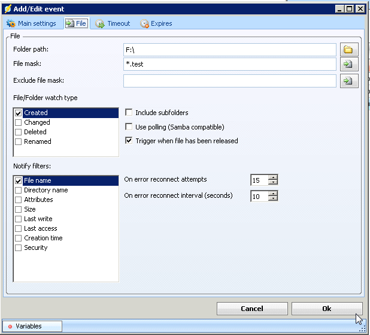Click the file mask picker icon button
The width and height of the screenshot is (370, 335).
click(x=347, y=65)
